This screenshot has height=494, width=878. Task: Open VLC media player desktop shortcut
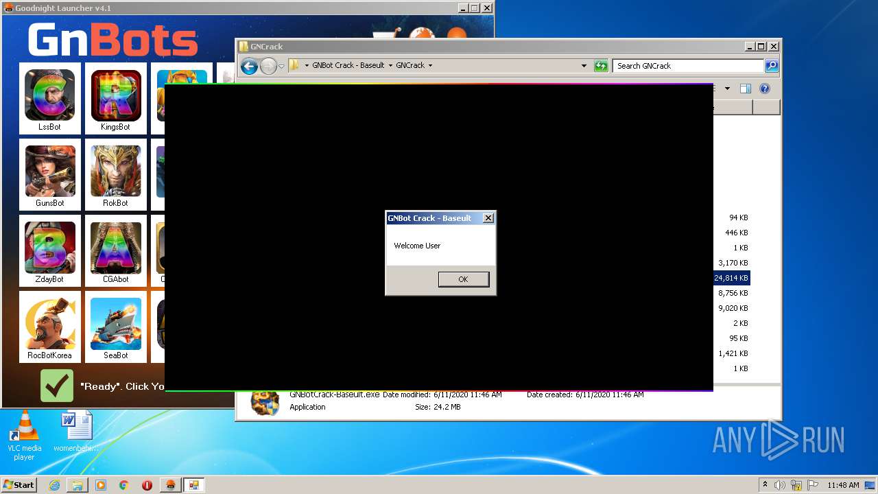tap(24, 435)
